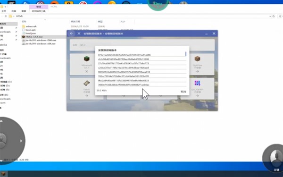Select the Minecraft grass block icon
283x177 pixels.
[87, 59]
